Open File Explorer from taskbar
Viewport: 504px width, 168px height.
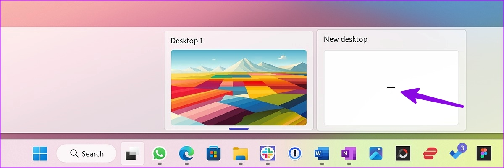[241, 154]
